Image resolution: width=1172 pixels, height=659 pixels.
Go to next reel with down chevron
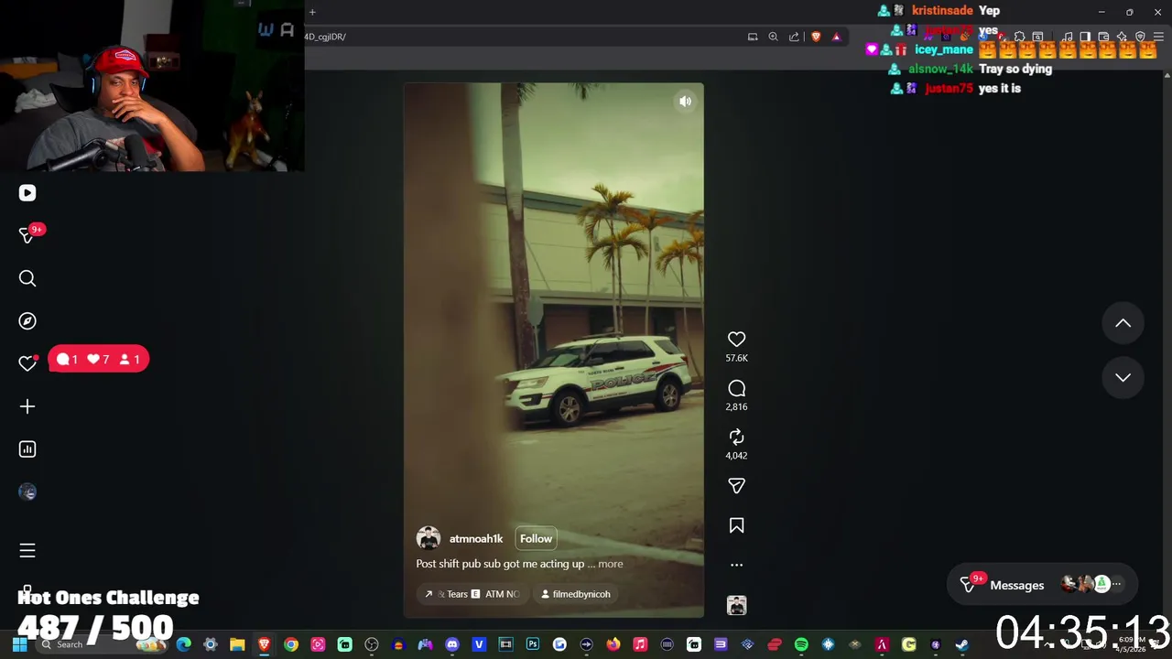click(1123, 377)
